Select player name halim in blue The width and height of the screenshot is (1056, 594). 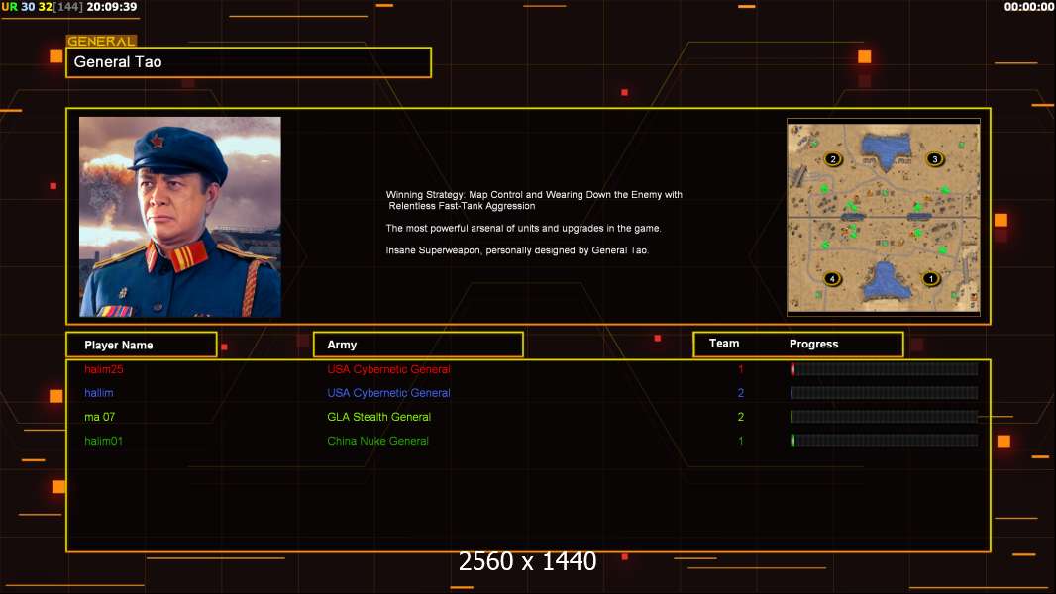tap(99, 393)
